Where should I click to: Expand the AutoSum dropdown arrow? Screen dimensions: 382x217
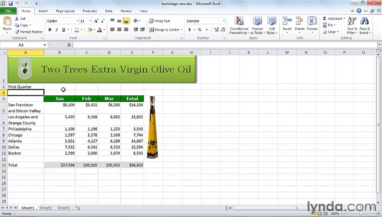(x=344, y=18)
